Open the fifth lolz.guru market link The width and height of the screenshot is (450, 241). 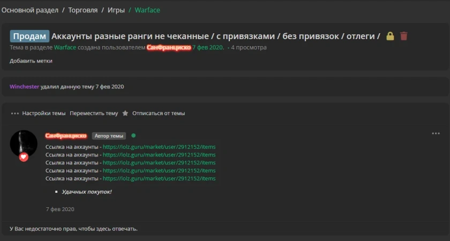pos(159,178)
